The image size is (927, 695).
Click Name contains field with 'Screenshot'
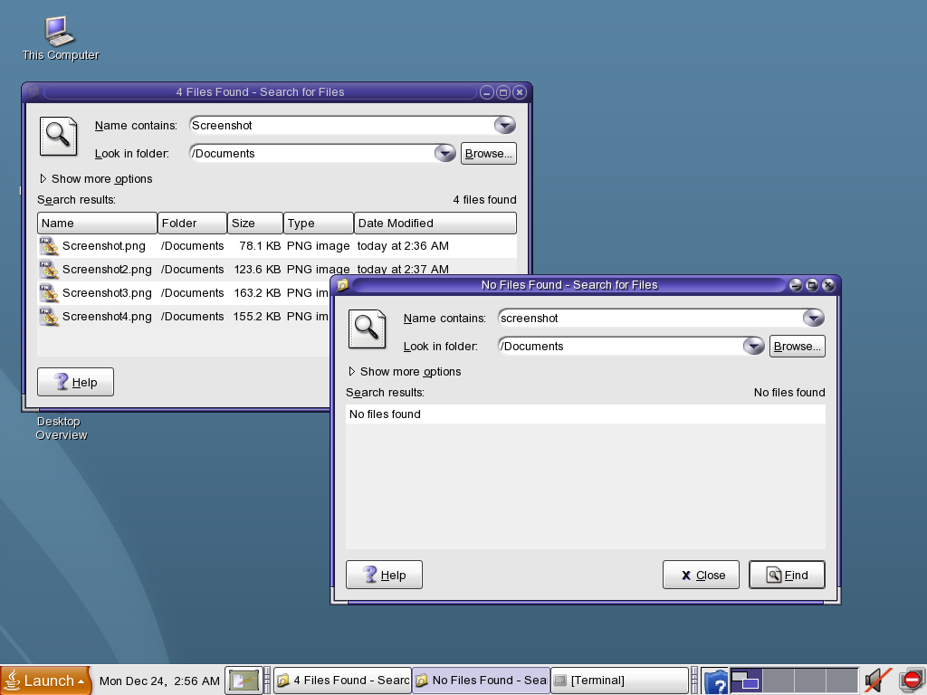coord(341,125)
